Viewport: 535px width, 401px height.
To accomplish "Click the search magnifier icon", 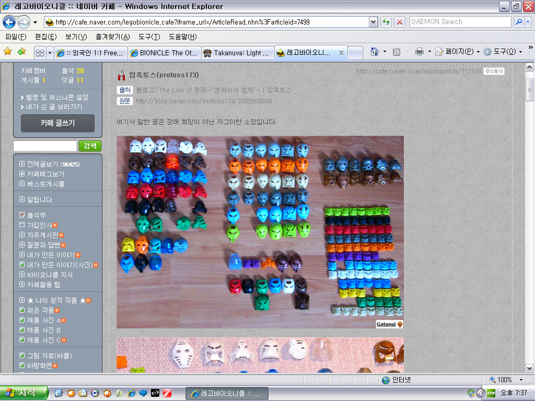I will [519, 22].
